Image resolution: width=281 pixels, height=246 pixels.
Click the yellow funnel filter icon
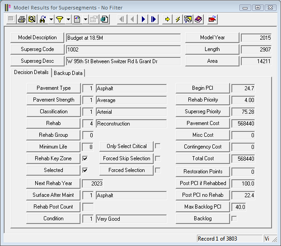point(60,19)
